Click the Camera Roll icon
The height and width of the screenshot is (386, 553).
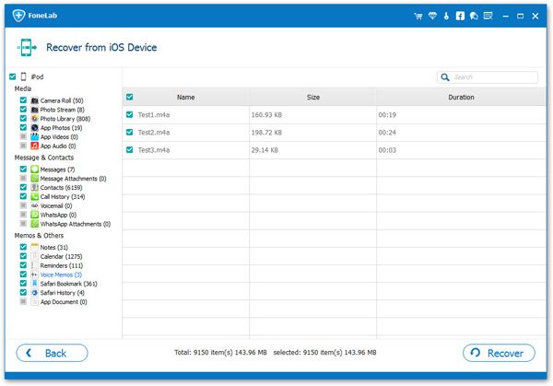click(35, 100)
